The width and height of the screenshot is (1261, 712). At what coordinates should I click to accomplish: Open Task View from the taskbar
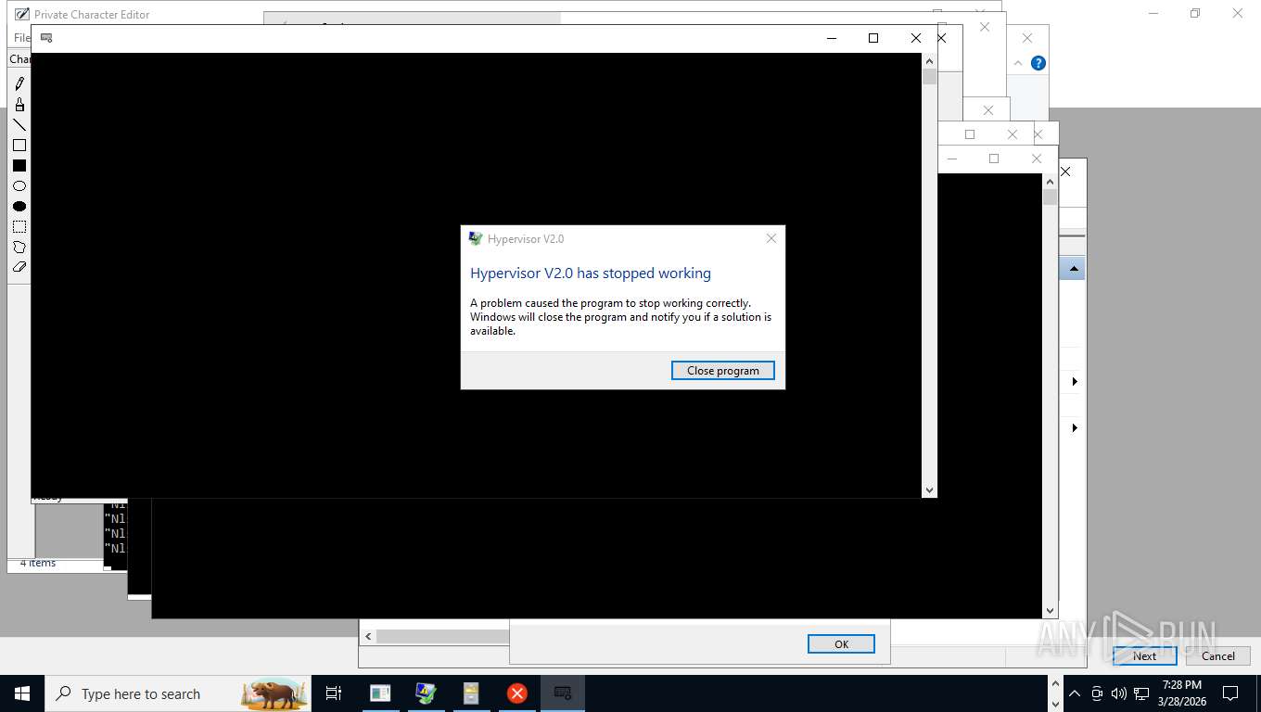pyautogui.click(x=334, y=693)
